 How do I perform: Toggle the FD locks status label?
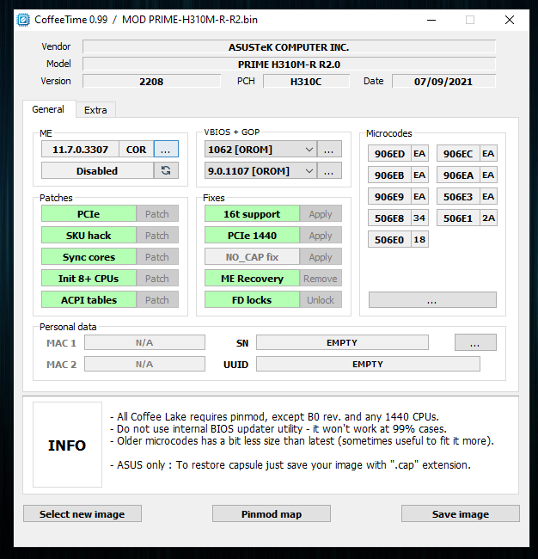tap(252, 300)
